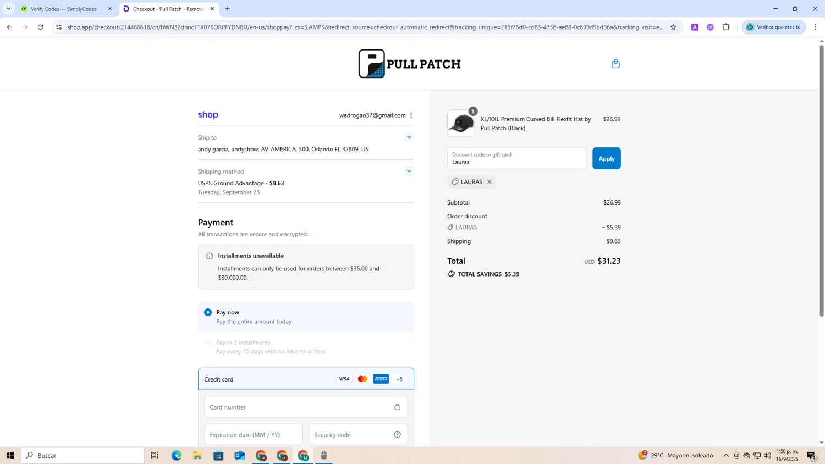Open the purple A browser extension
825x464 pixels.
coord(695,27)
